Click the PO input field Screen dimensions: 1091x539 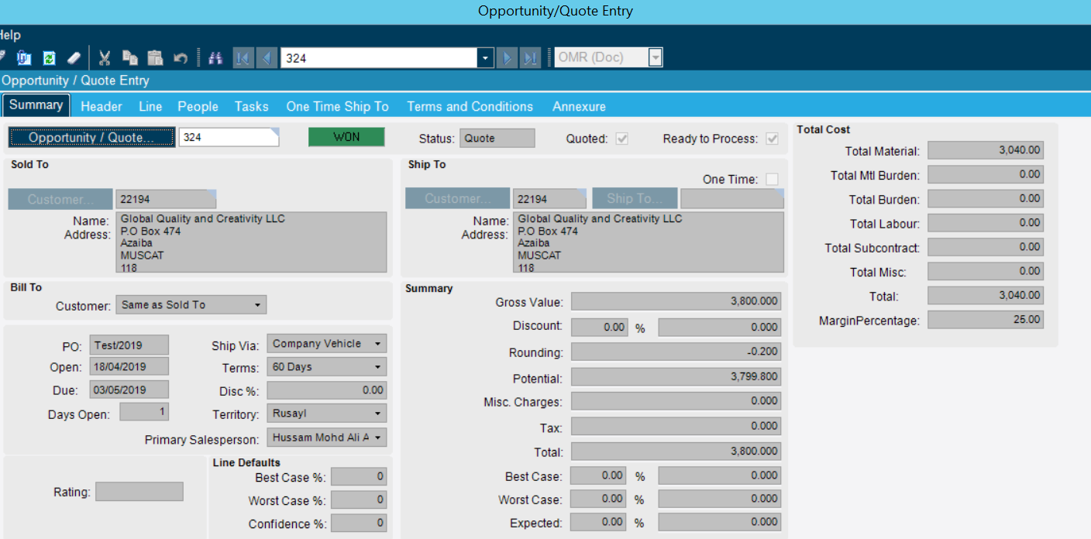[x=129, y=345]
